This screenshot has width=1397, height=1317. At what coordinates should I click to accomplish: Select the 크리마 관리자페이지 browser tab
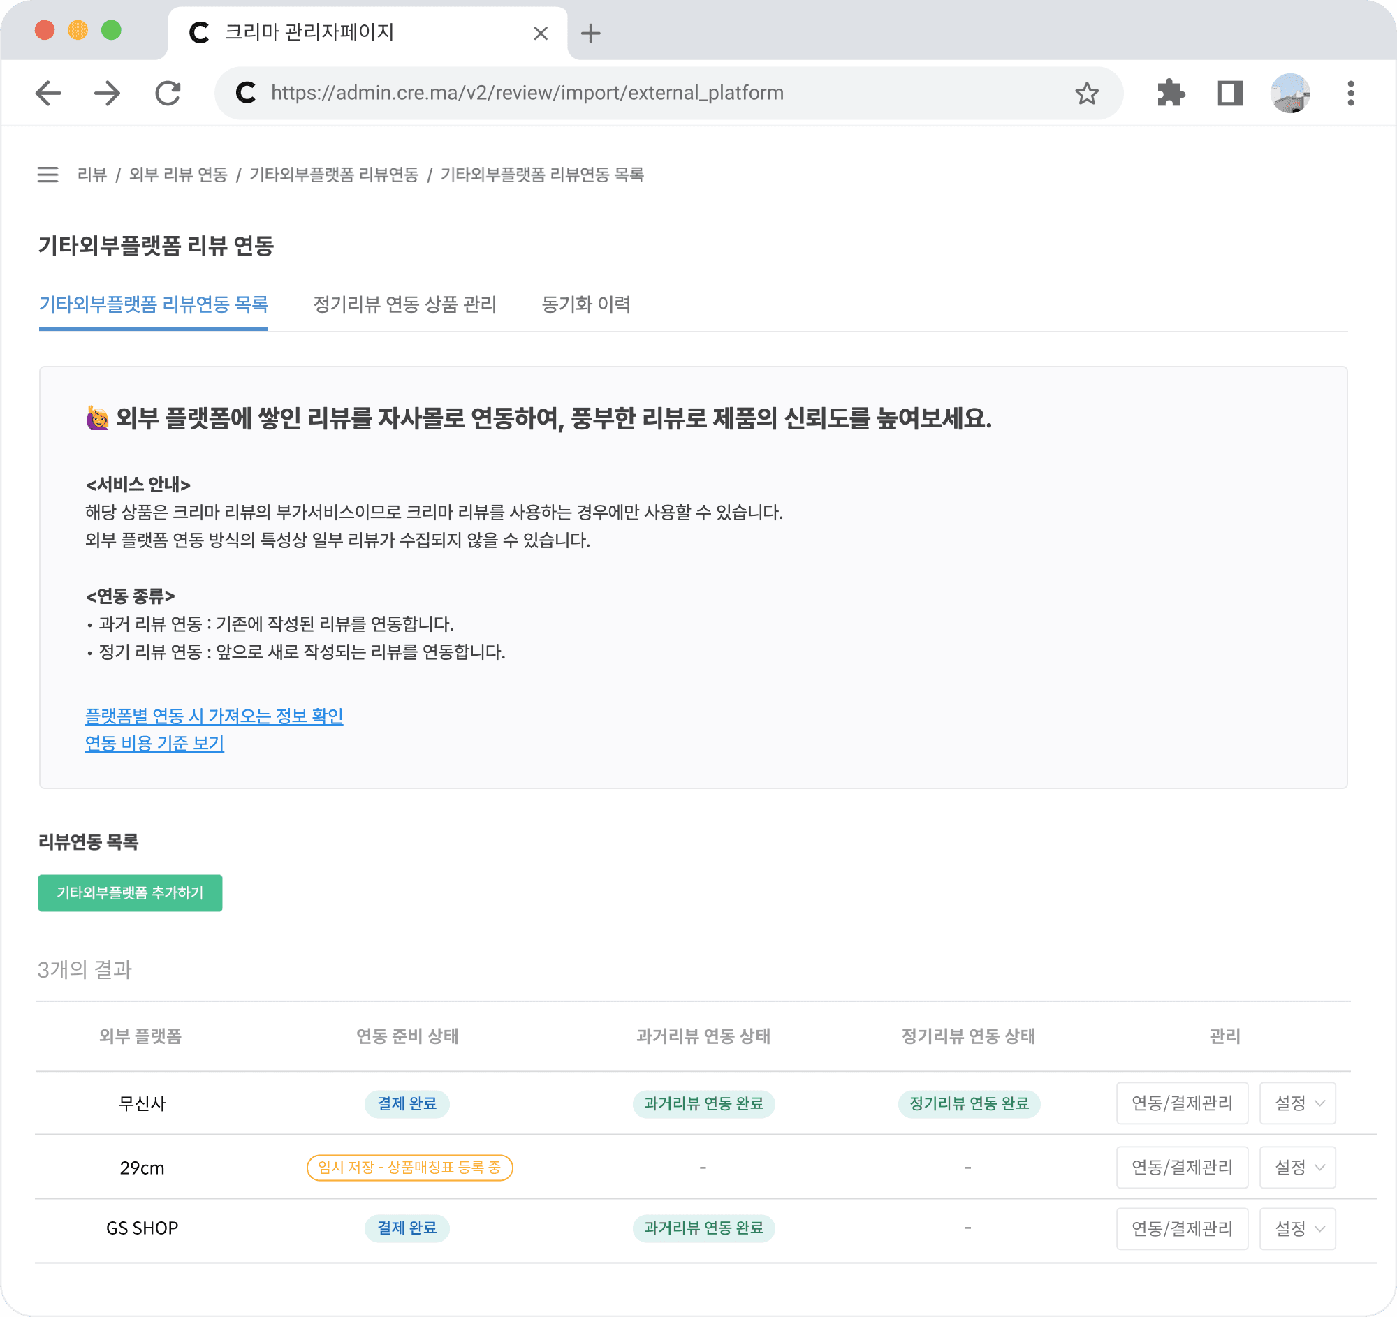[367, 33]
